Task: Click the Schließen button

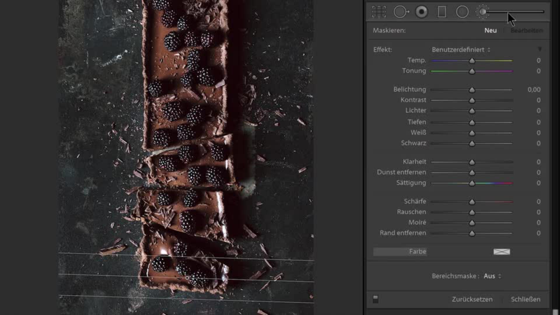Action: click(525, 299)
